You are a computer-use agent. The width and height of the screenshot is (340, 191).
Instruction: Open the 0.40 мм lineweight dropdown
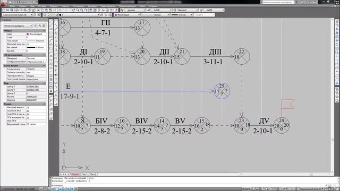click(x=182, y=15)
